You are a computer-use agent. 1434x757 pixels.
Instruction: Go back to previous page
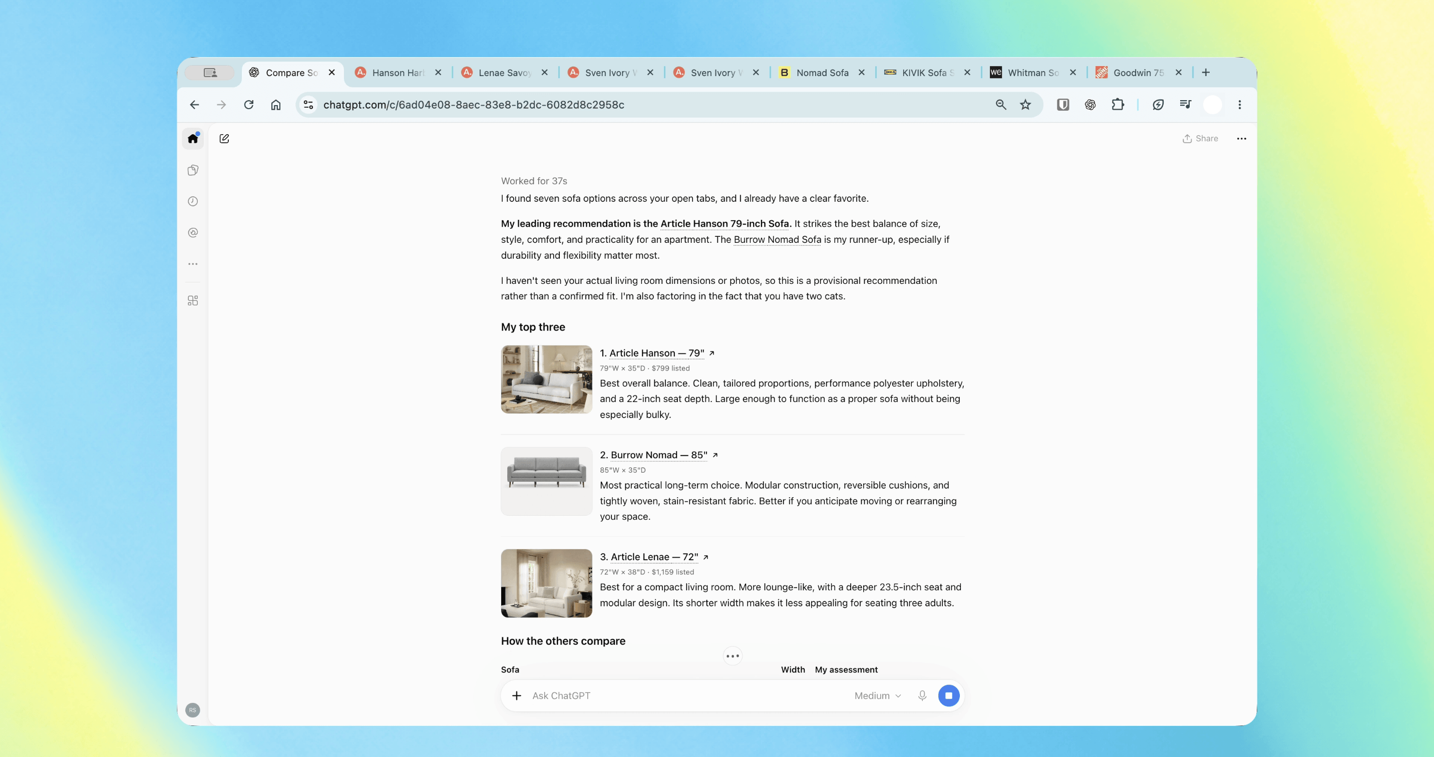click(x=194, y=105)
